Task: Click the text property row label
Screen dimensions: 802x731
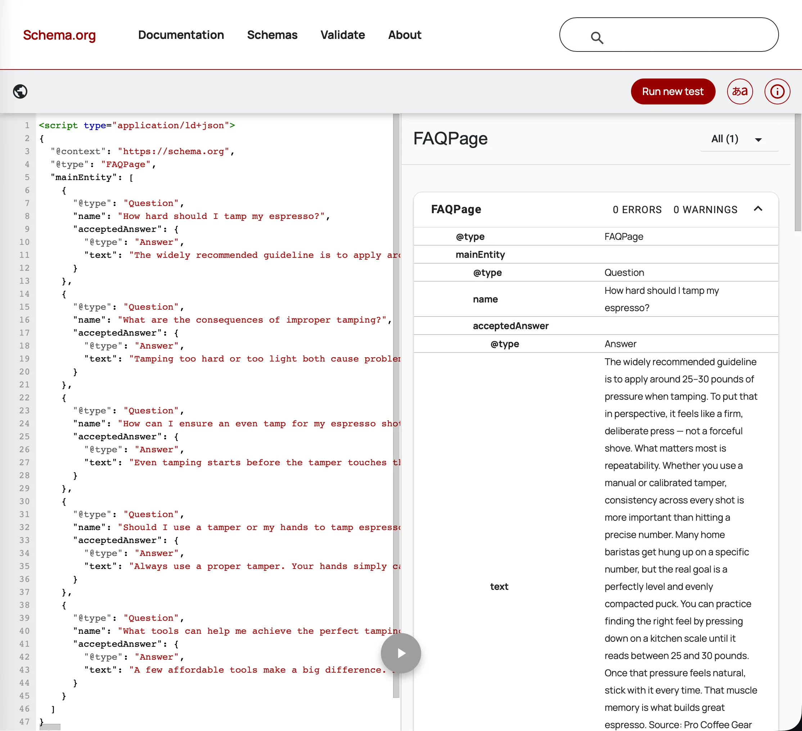Action: tap(499, 587)
